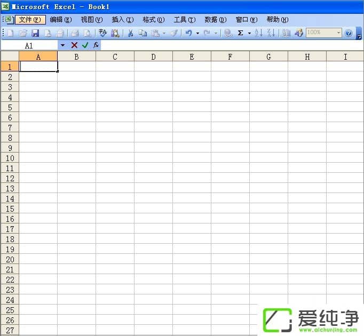Open the 格式(O) menu
This screenshot has width=364, height=336.
[x=154, y=20]
